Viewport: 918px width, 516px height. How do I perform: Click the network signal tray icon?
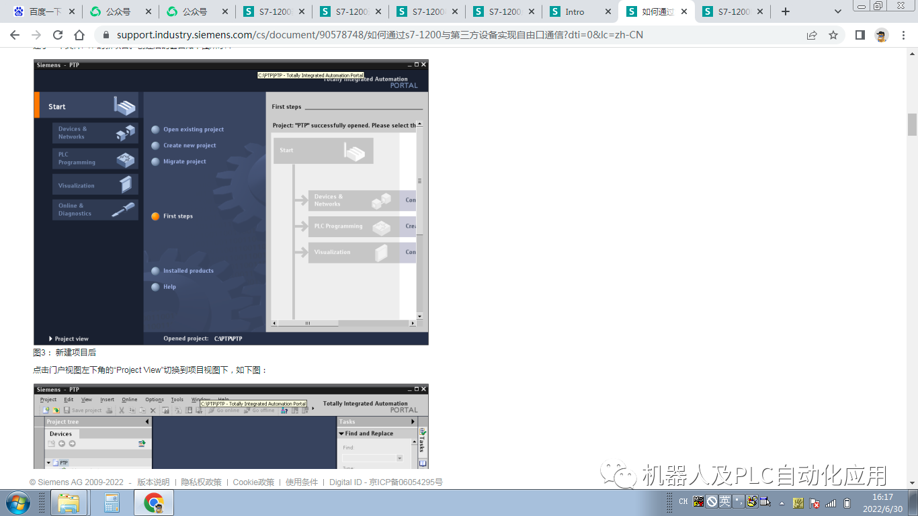pyautogui.click(x=831, y=503)
